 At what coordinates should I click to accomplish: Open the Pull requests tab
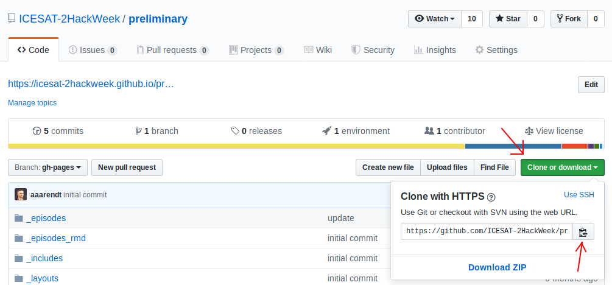(172, 50)
